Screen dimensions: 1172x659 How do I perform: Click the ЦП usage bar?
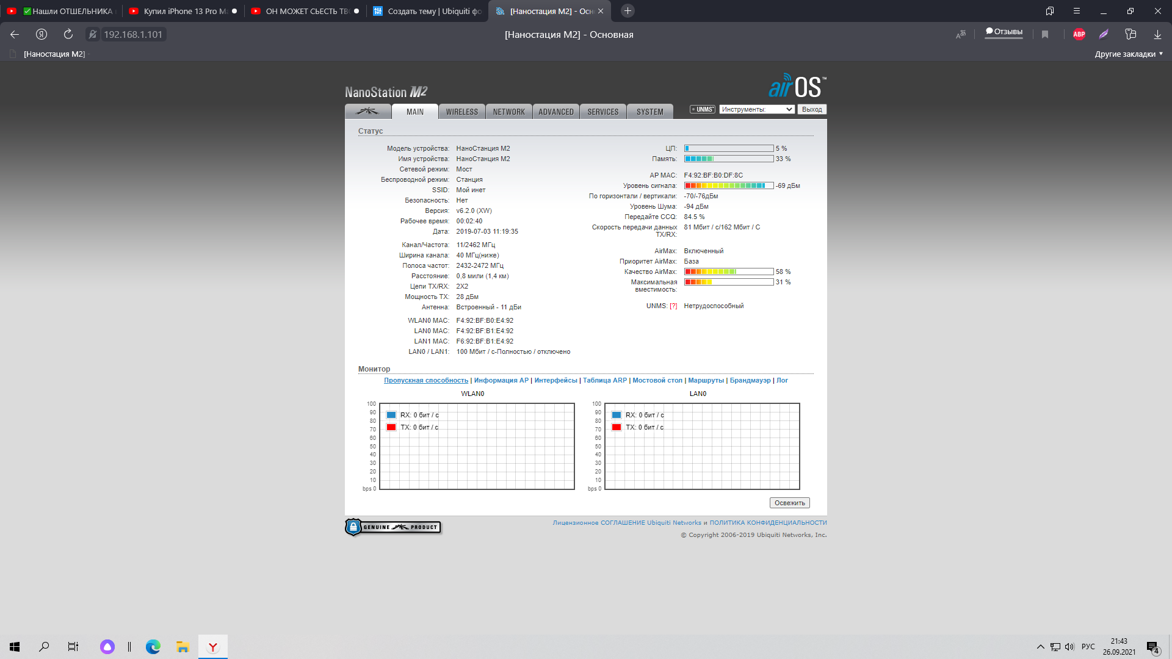(729, 148)
